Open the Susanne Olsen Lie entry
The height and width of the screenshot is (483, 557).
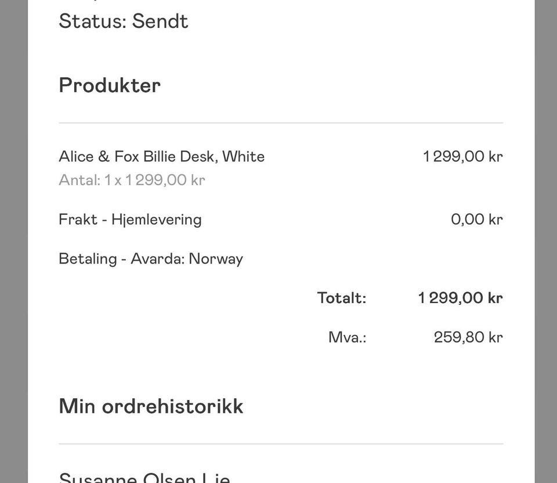[x=144, y=478]
